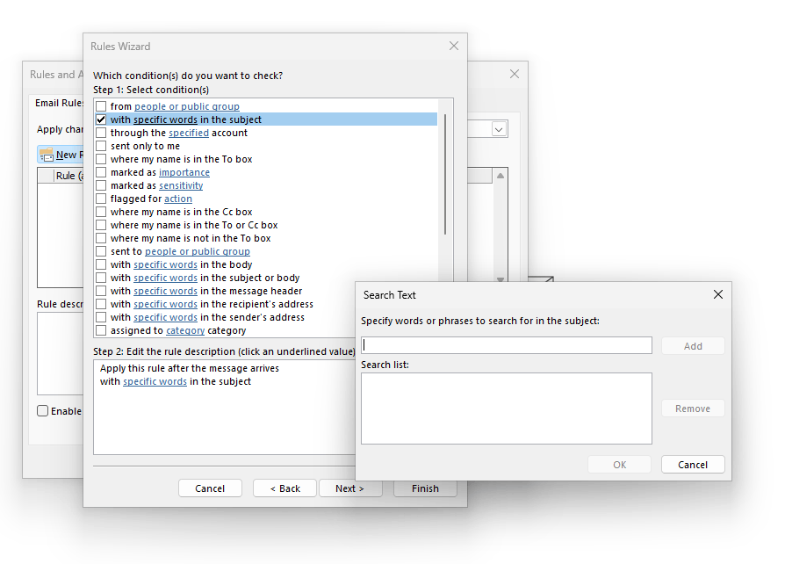Open the 'specified' account link
Viewport: 785px width, 564px height.
coord(189,133)
